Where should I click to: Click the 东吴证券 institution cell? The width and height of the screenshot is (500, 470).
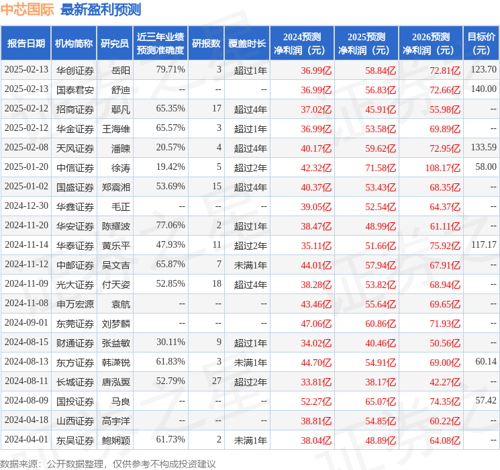[75, 440]
